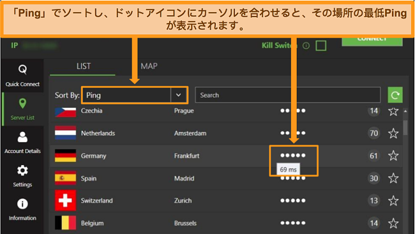Click the Prague city name
The width and height of the screenshot is (415, 234).
pyautogui.click(x=184, y=111)
